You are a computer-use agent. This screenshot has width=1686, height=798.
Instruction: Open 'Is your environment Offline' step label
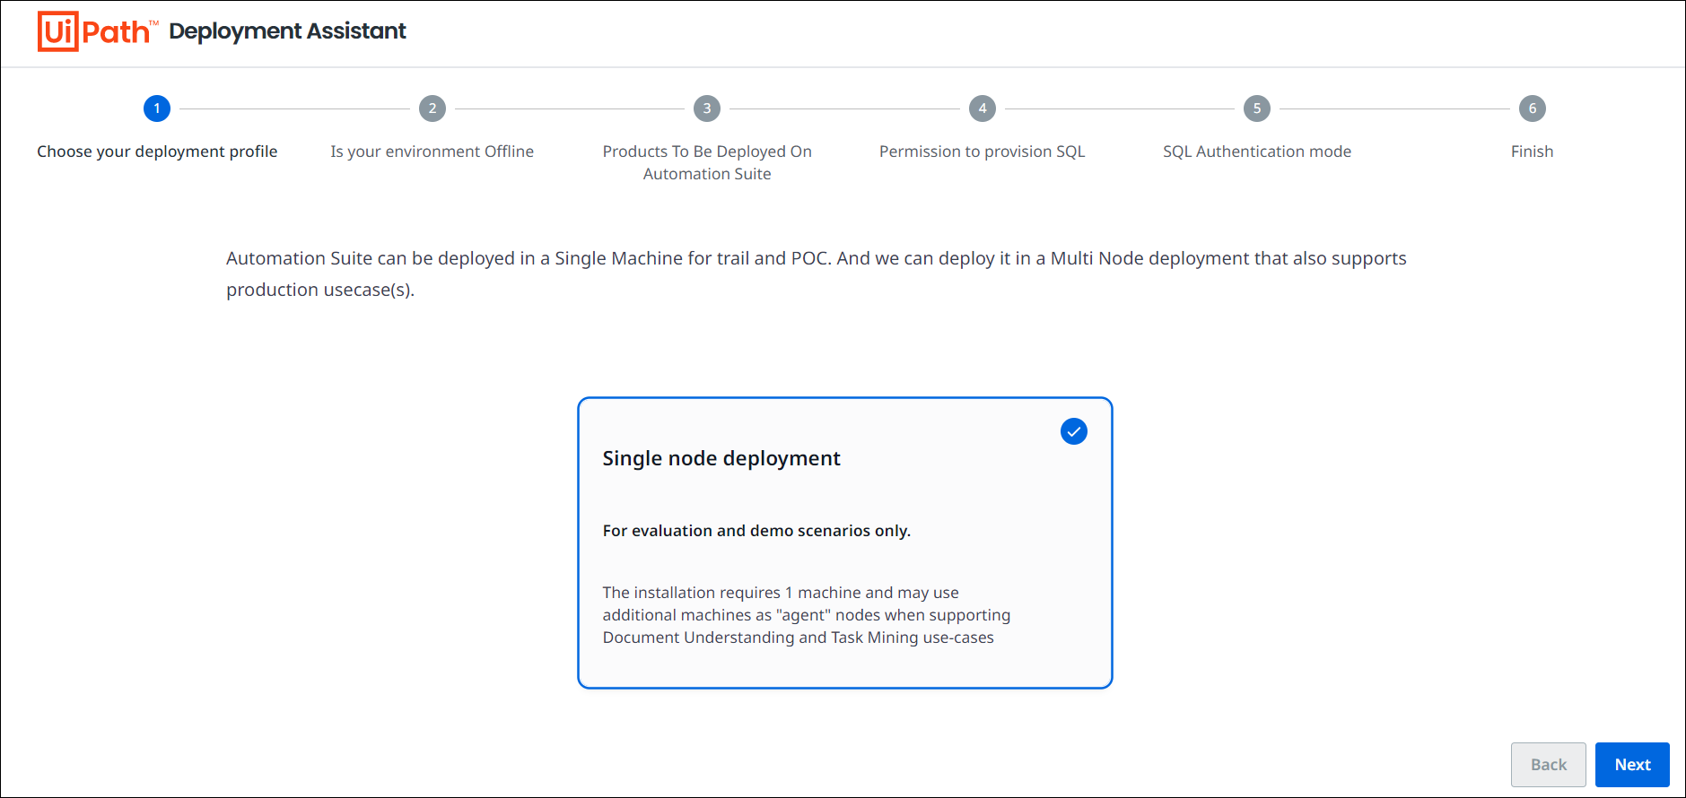(432, 152)
